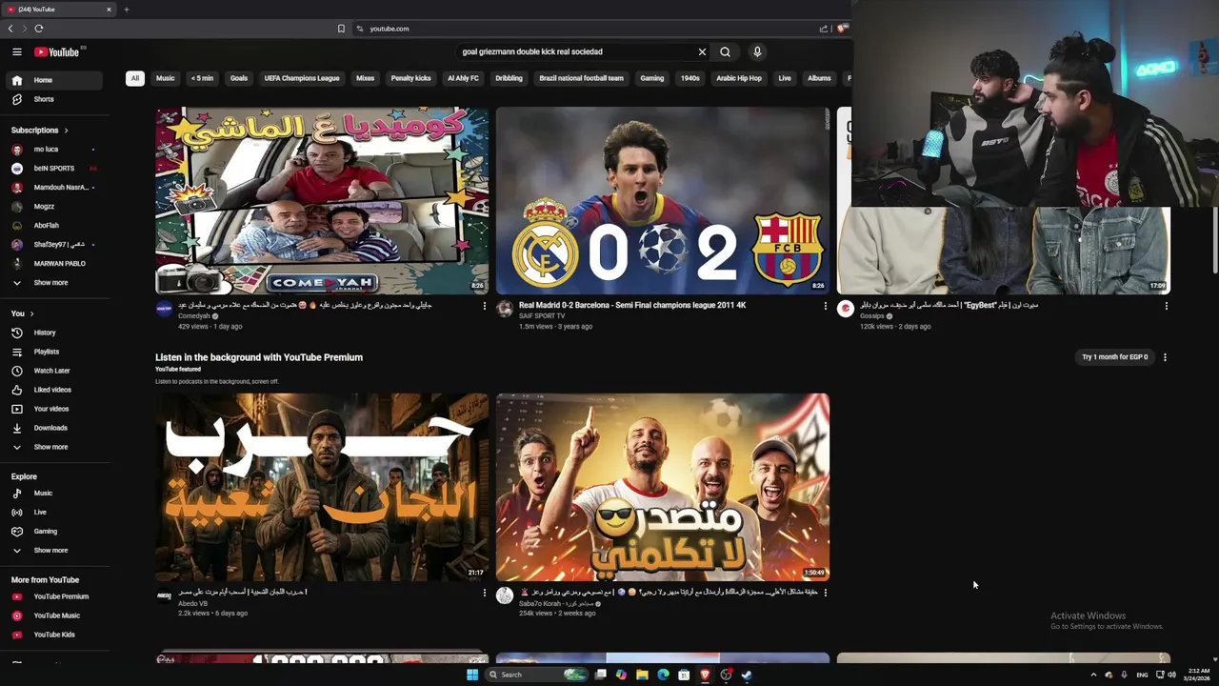Open a new browser tab
Screen dimensions: 1219x686
(126, 10)
